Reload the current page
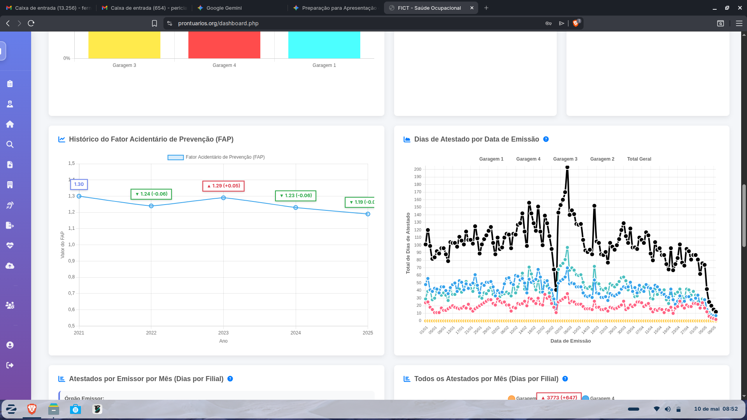The height and width of the screenshot is (420, 747). pos(31,23)
